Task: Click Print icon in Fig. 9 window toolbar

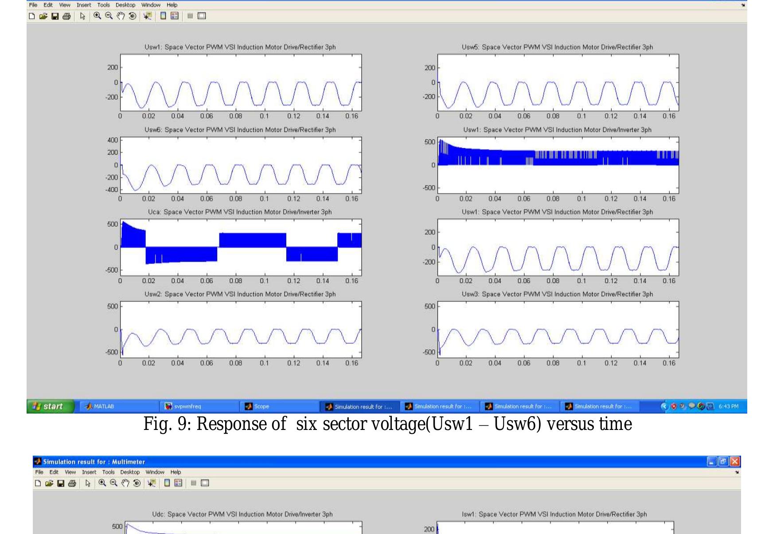Action: tap(66, 16)
